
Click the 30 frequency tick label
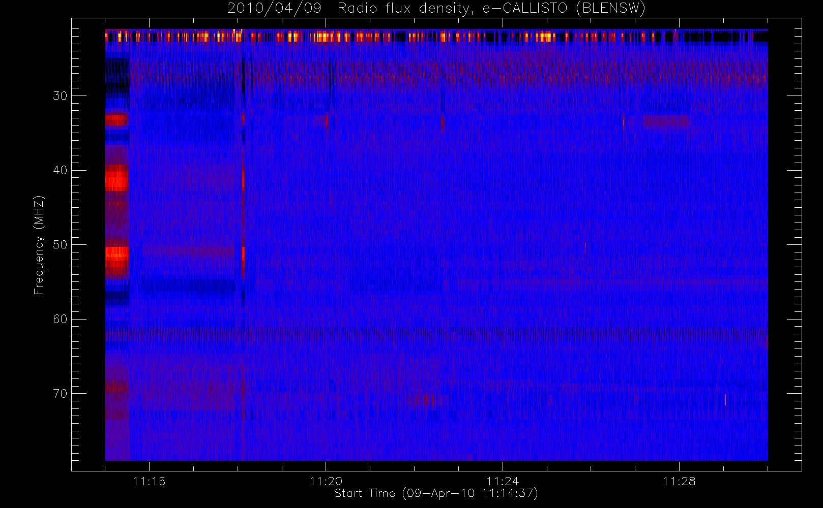pyautogui.click(x=60, y=96)
